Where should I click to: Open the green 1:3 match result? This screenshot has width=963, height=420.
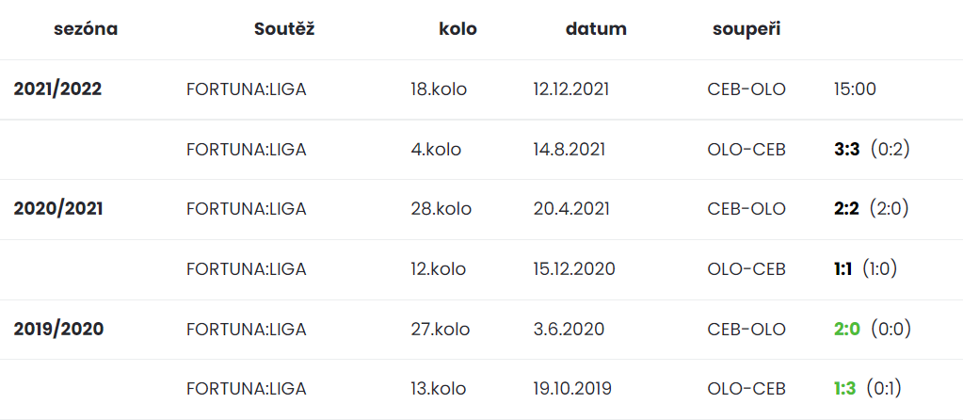point(844,389)
